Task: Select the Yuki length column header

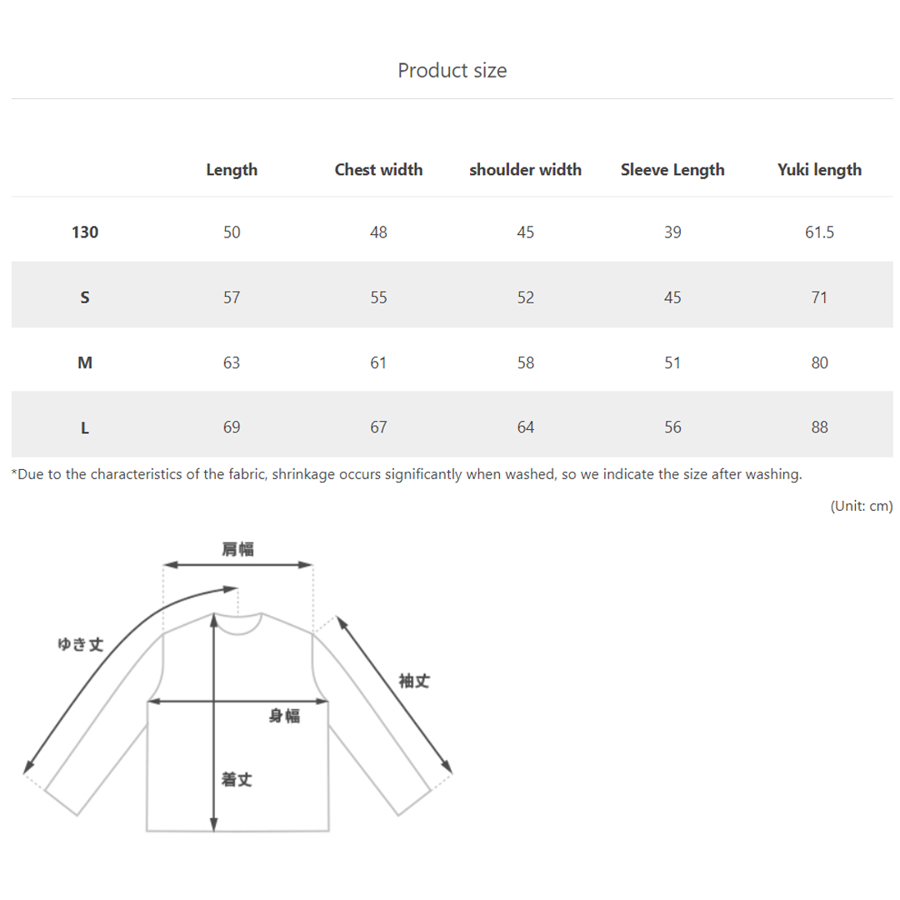Action: tap(819, 170)
